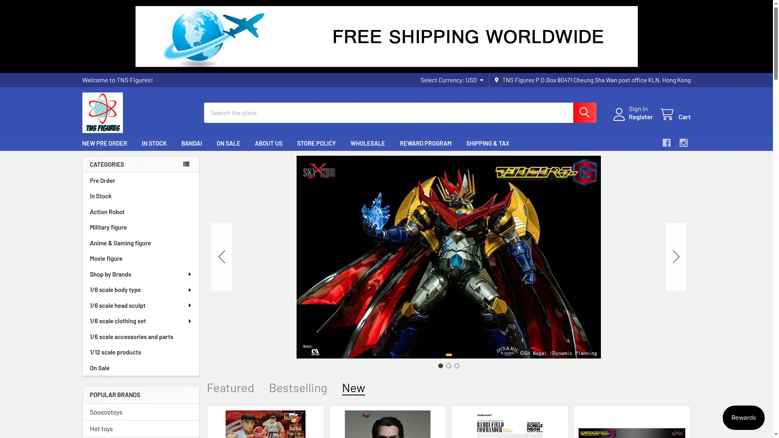Click the Register link
The image size is (779, 438).
click(x=641, y=117)
